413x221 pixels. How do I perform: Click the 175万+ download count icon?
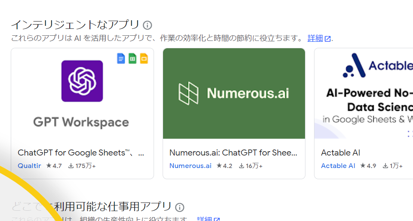click(x=71, y=166)
